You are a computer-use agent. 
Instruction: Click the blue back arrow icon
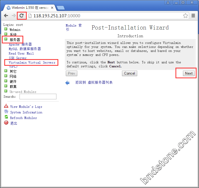pyautogui.click(x=67, y=83)
